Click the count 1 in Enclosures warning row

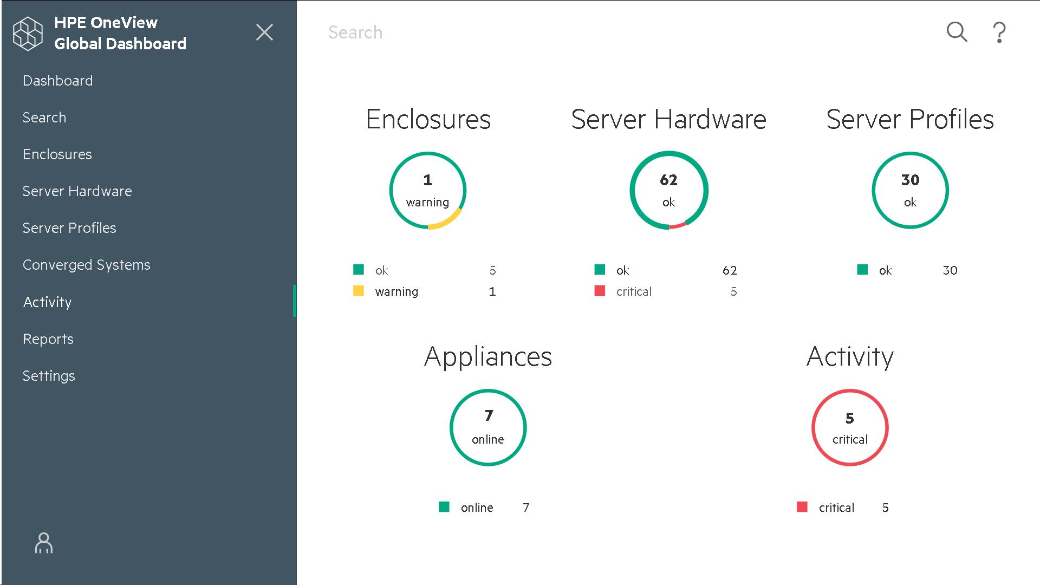pos(492,291)
